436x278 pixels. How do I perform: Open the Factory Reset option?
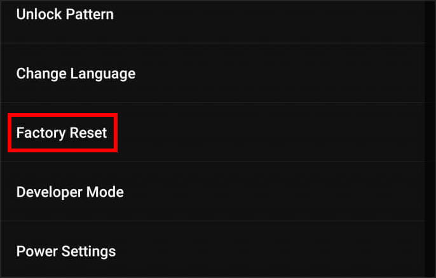pyautogui.click(x=62, y=133)
